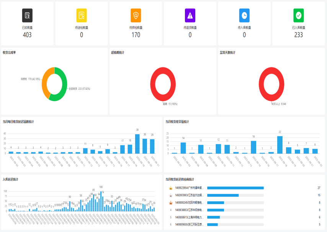Screen dimensions: 327x232
Task: Click the dark 已收数量 document icon
Action: pyautogui.click(x=27, y=15)
